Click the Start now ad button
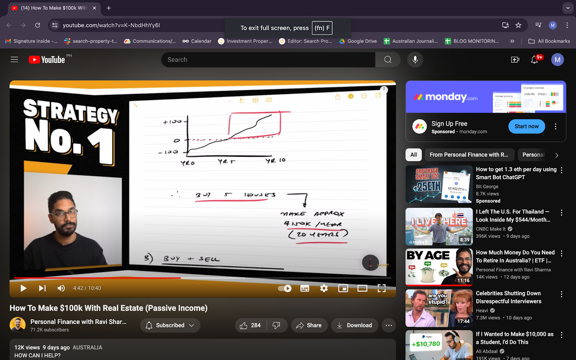Viewport: 576px width, 360px height. tap(527, 126)
